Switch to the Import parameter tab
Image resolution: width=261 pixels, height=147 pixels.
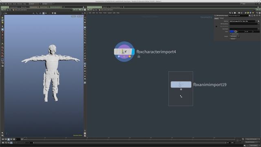217,18
